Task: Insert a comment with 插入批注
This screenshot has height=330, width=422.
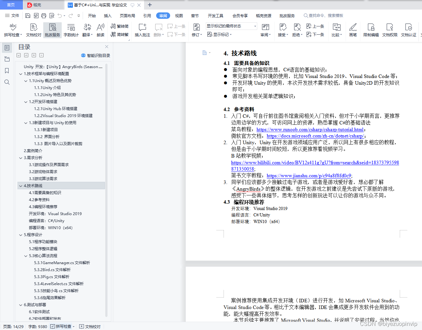Action: pyautogui.click(x=142, y=31)
